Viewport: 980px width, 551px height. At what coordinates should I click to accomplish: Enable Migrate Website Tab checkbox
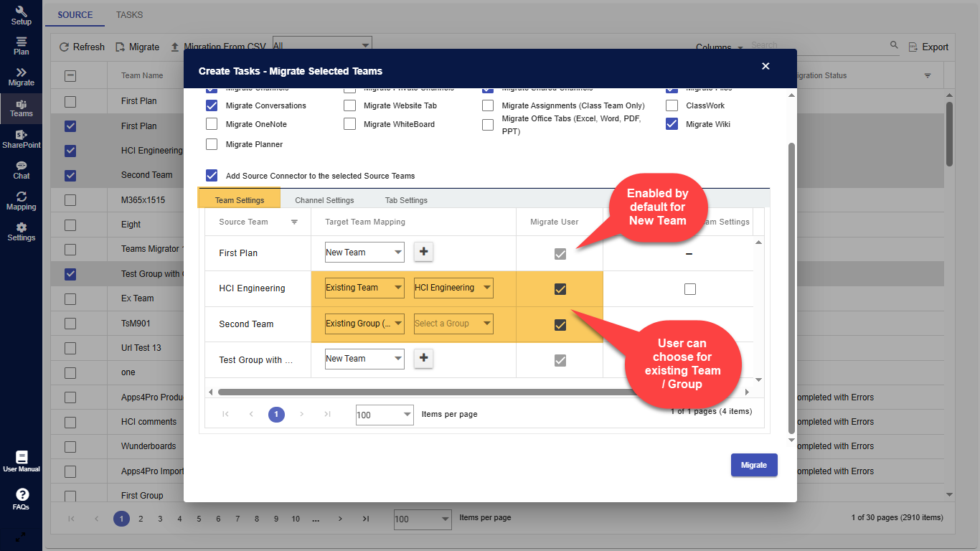pyautogui.click(x=349, y=105)
